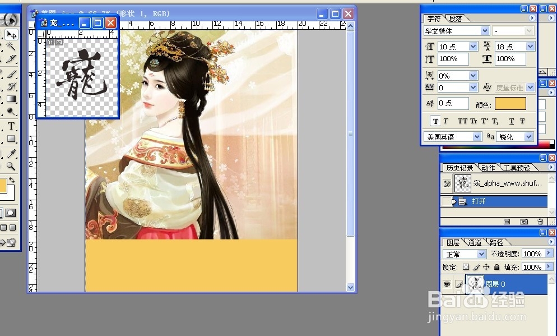Toggle Strikethrough text style
Viewport: 557px width, 336px height.
click(x=522, y=121)
